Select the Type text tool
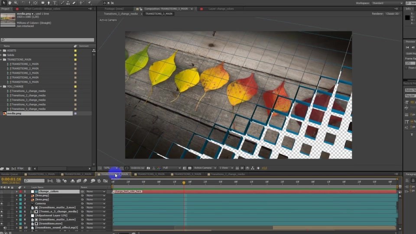This screenshot has height=234, width=416. click(x=55, y=3)
